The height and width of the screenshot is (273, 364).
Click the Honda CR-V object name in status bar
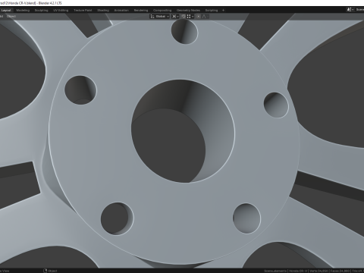(298, 271)
